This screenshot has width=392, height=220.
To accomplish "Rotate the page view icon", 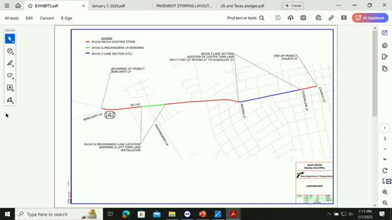I will [385, 170].
